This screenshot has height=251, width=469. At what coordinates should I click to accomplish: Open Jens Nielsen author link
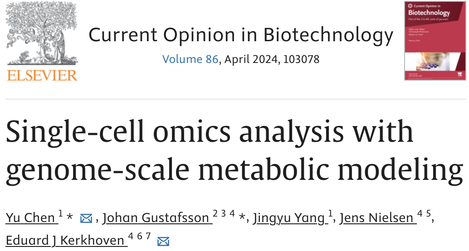[x=377, y=218]
